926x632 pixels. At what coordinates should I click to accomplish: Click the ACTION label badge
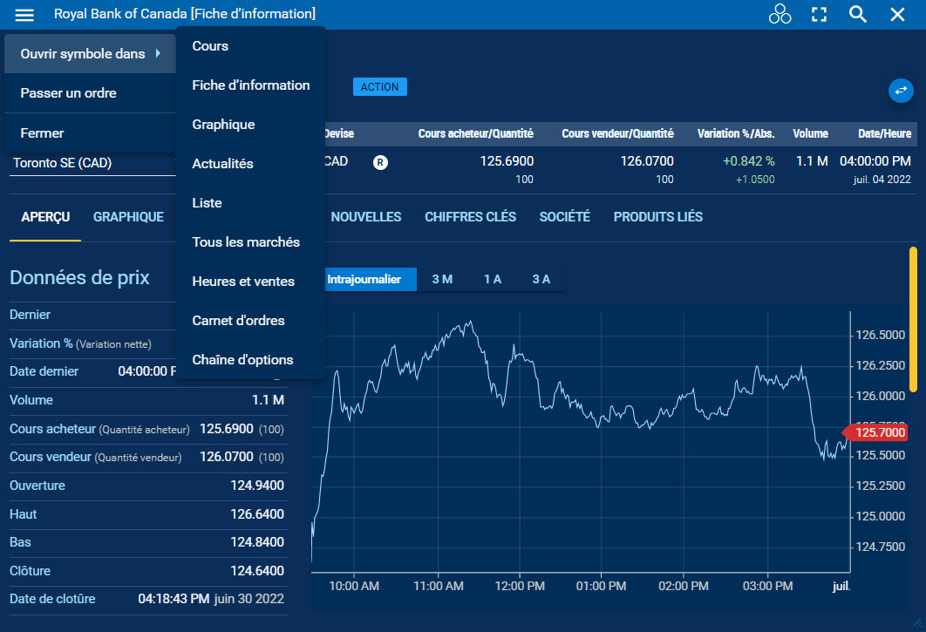pos(379,87)
